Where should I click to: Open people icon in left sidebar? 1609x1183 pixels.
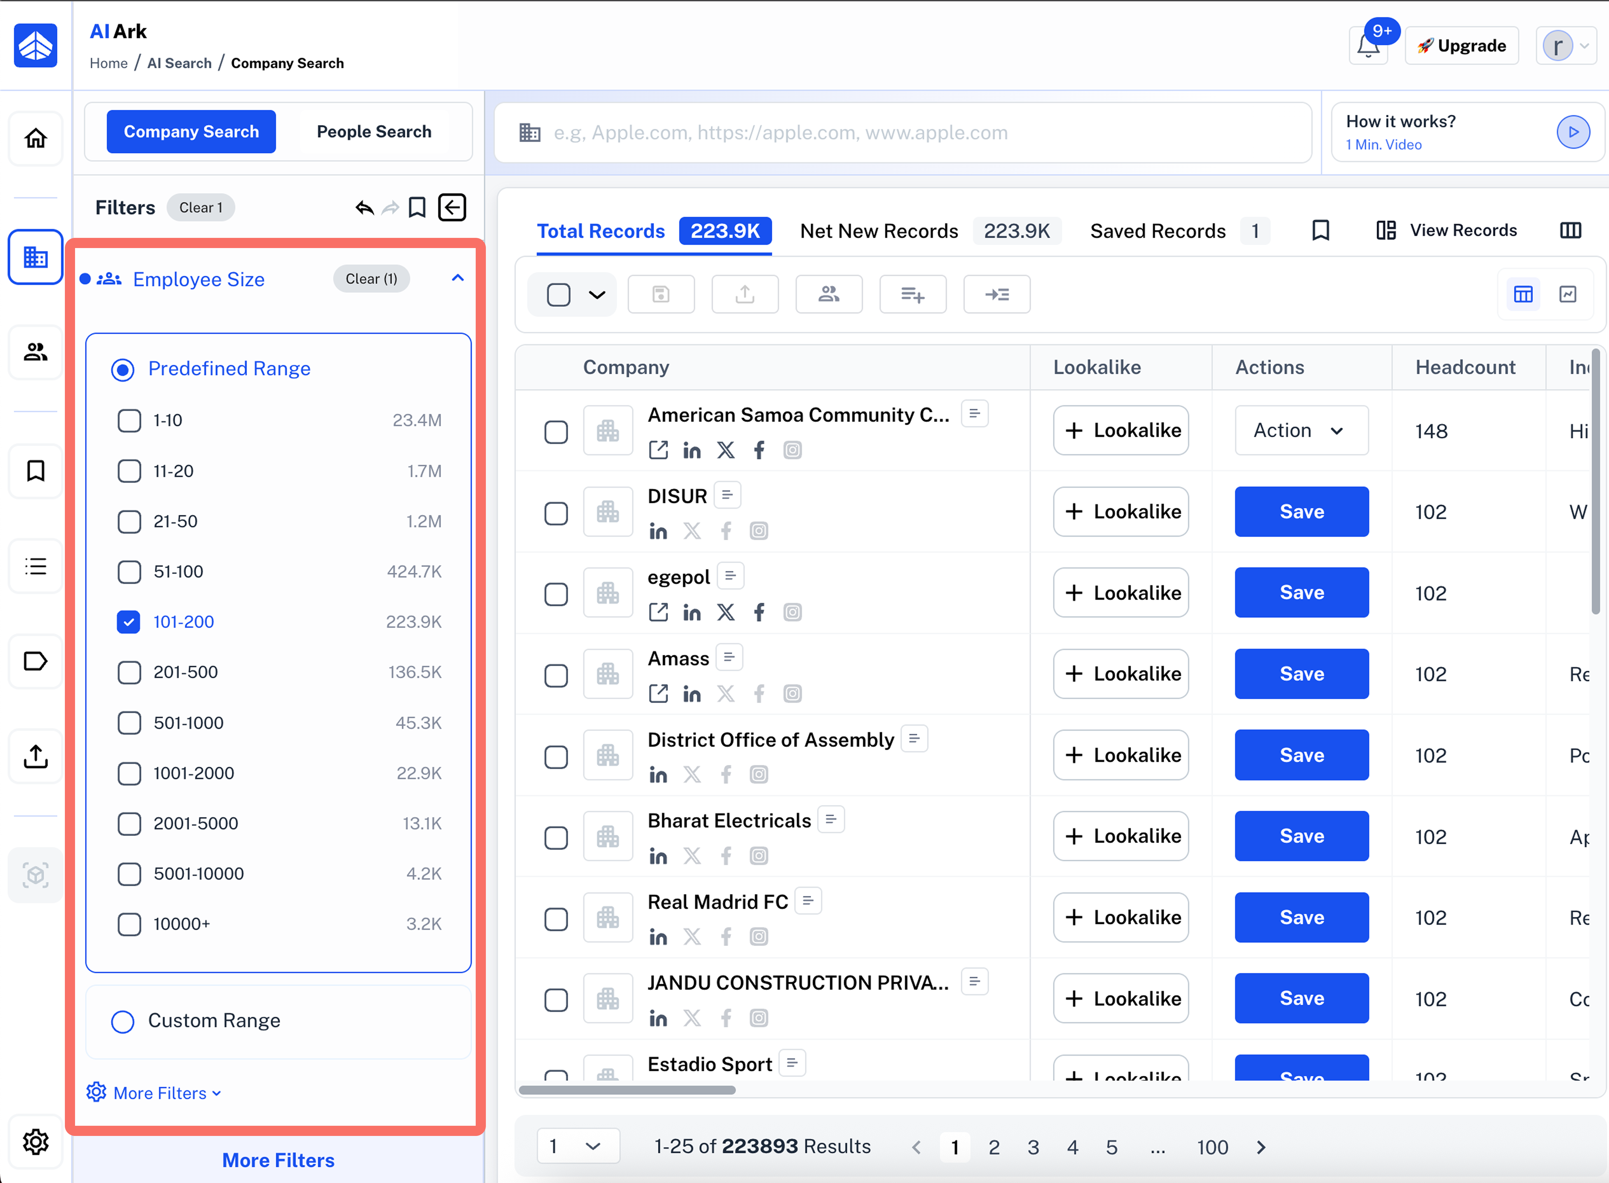pyautogui.click(x=36, y=352)
